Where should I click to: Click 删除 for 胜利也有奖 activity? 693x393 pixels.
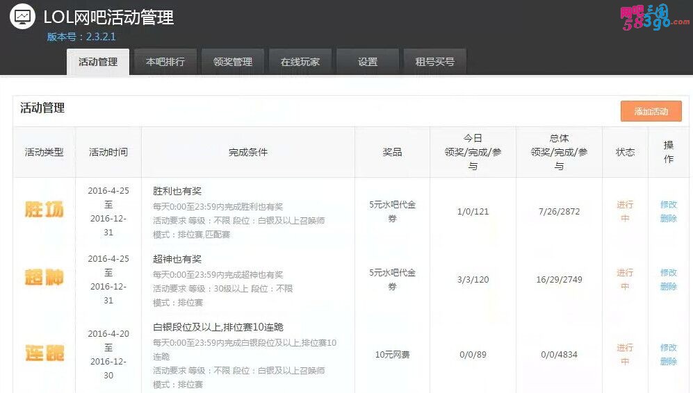coord(668,219)
